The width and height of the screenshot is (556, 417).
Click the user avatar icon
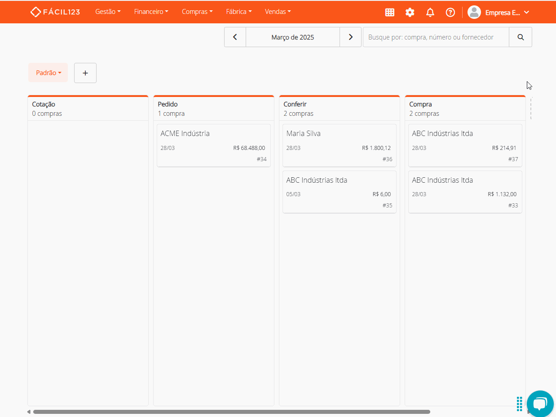(474, 12)
